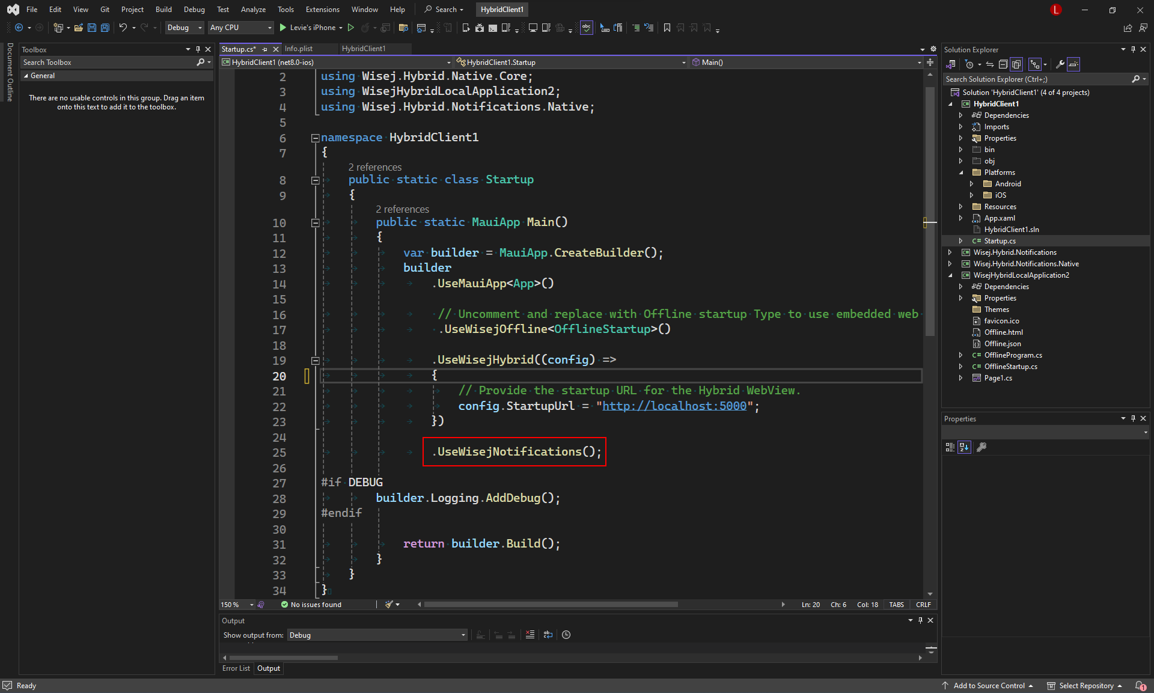This screenshot has height=693, width=1154.
Task: Switch to the Error List tab
Action: click(x=236, y=668)
